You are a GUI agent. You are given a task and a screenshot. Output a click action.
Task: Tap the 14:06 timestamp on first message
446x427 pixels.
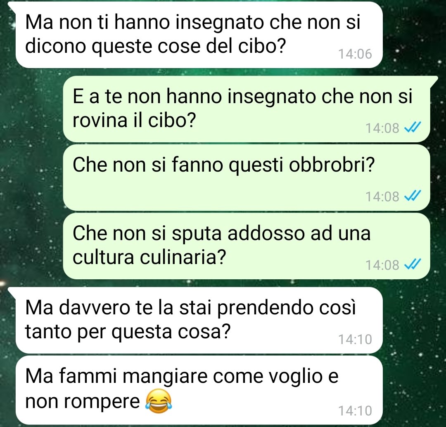click(x=355, y=54)
